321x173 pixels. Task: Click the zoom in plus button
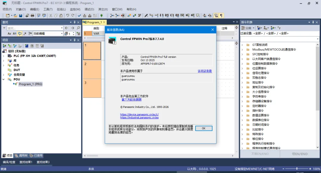(310, 169)
